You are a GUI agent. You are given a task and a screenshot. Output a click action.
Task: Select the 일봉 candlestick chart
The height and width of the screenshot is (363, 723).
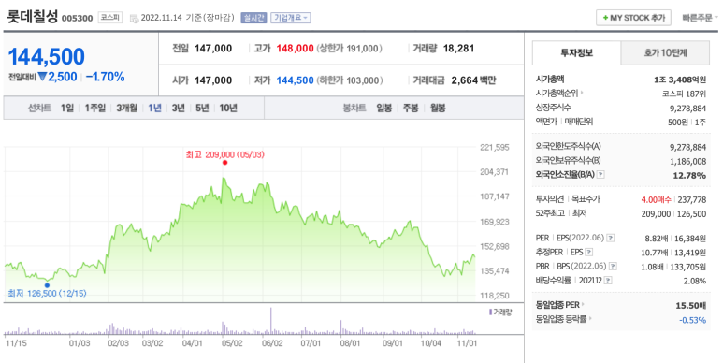click(383, 108)
